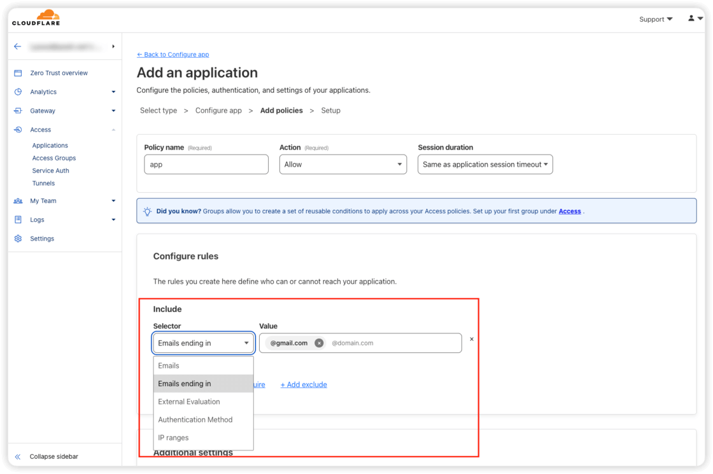Click the Gateway sidebar icon
713x474 pixels.
pos(18,111)
